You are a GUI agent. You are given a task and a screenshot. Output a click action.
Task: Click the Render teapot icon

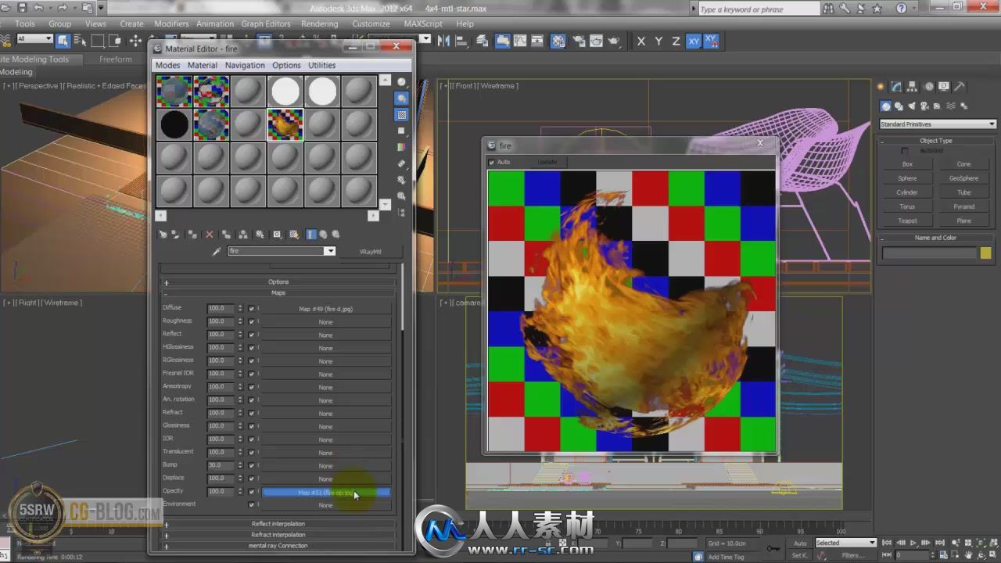(x=614, y=41)
